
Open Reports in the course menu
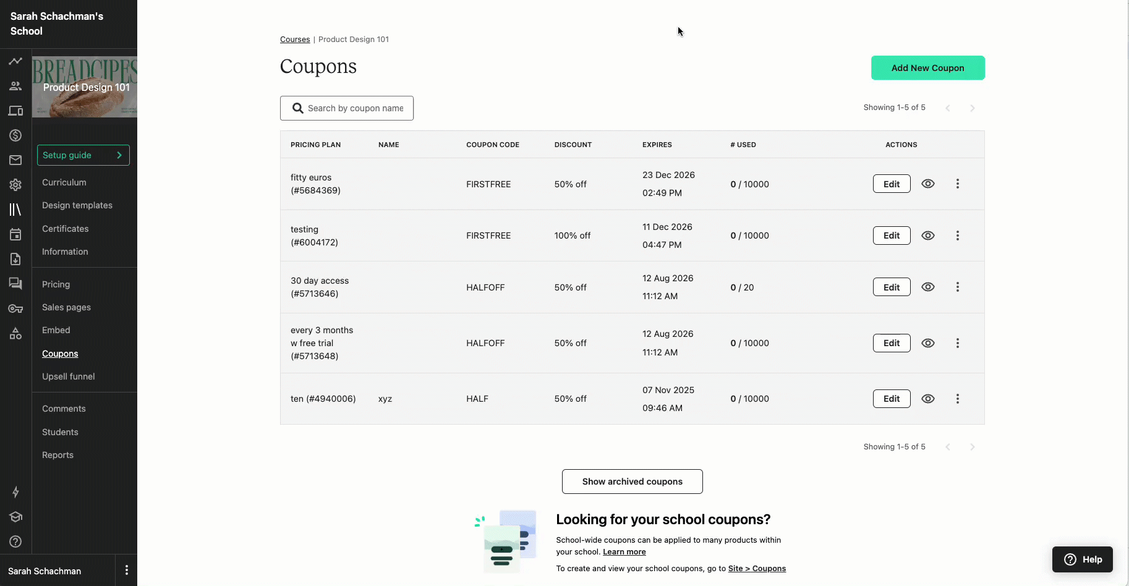58,455
